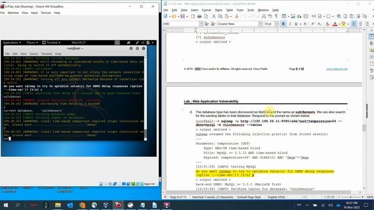The height and width of the screenshot is (210, 374).
Task: Click the Paste clipboard icon
Action: click(227, 16)
